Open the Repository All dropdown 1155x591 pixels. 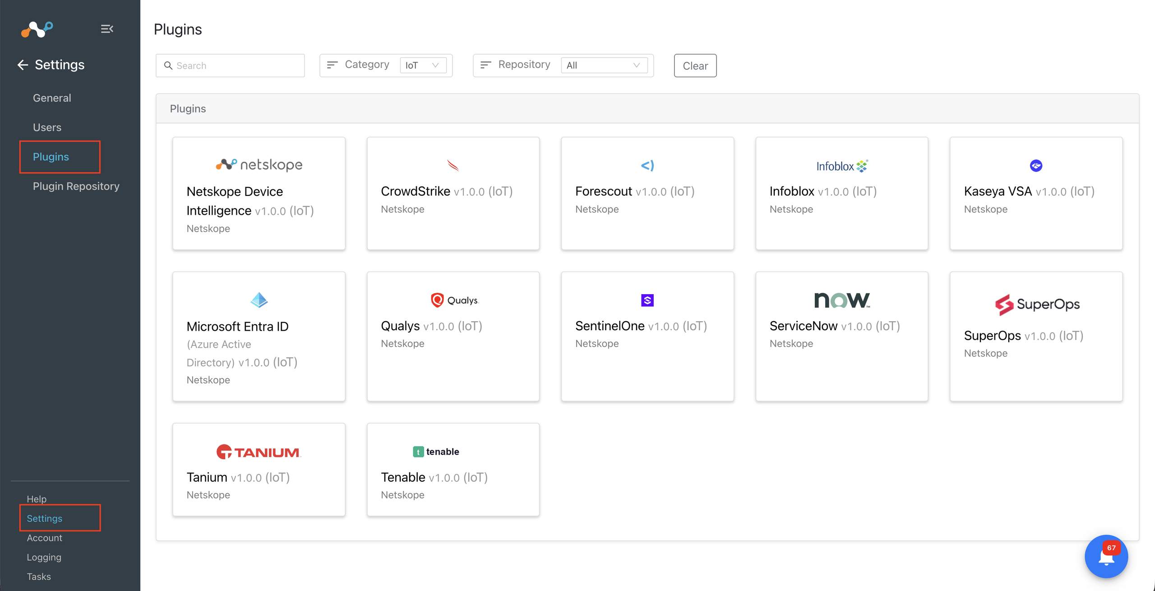point(604,65)
